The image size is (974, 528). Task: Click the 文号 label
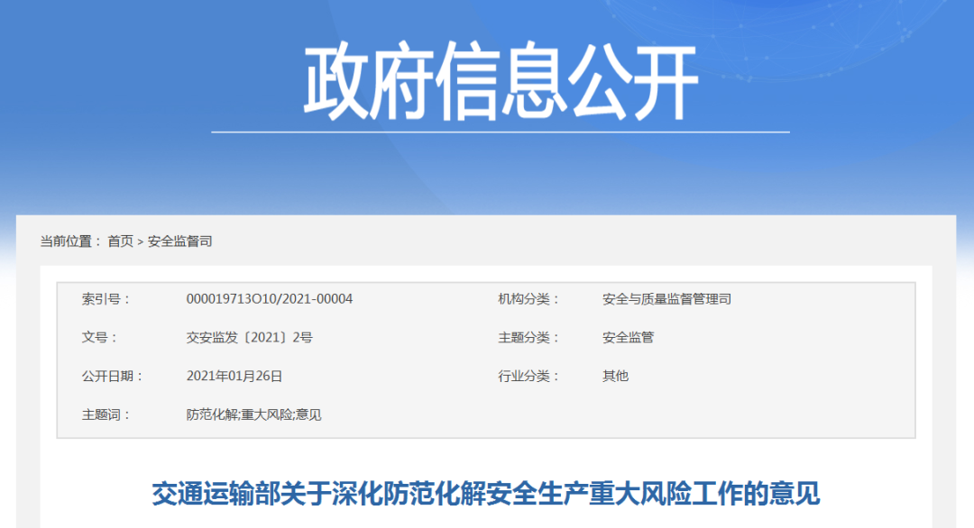pyautogui.click(x=99, y=338)
